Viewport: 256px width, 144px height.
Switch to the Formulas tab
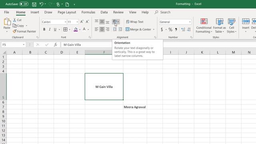(x=88, y=12)
